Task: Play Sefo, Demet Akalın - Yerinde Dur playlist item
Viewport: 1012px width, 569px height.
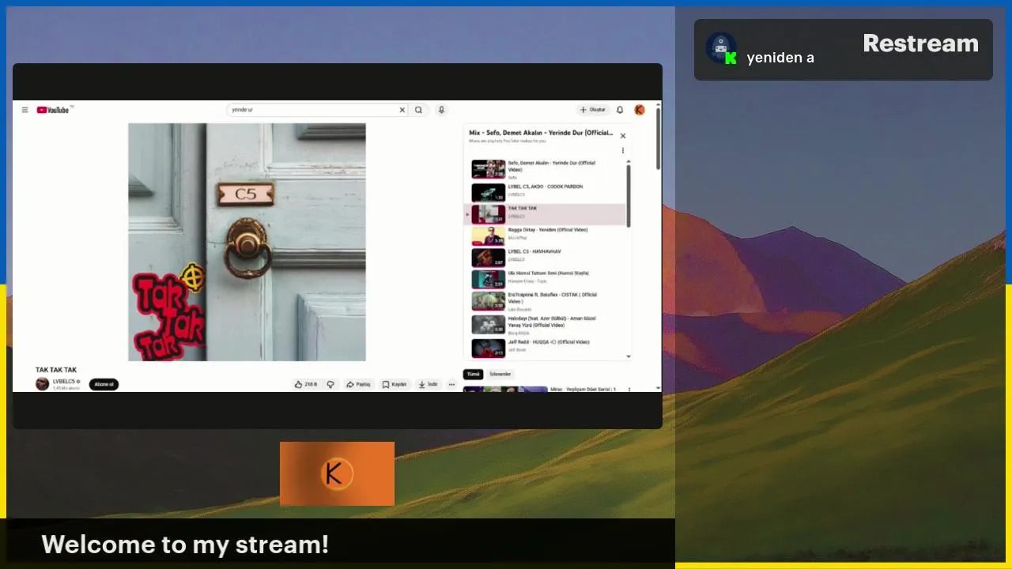Action: point(544,169)
